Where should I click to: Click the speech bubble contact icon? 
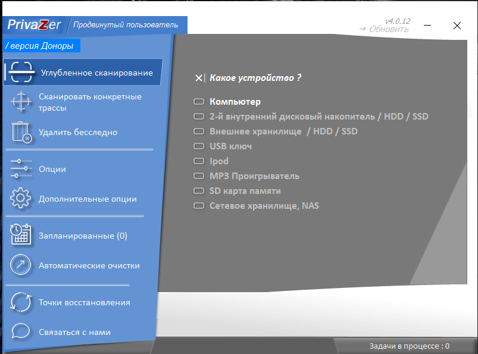coord(21,331)
